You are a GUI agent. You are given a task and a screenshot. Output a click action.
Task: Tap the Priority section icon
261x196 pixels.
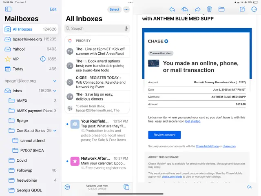click(x=70, y=40)
